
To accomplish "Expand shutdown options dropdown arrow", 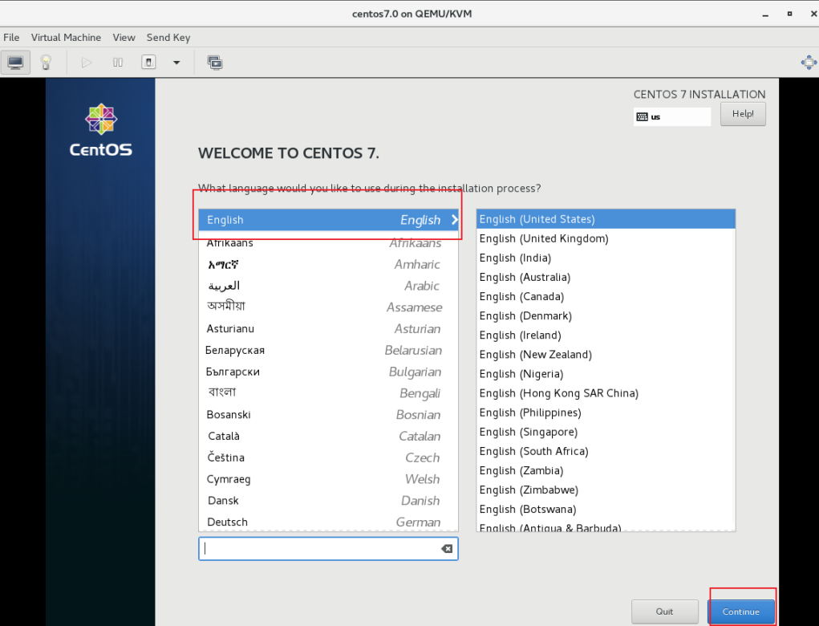I will coord(176,63).
